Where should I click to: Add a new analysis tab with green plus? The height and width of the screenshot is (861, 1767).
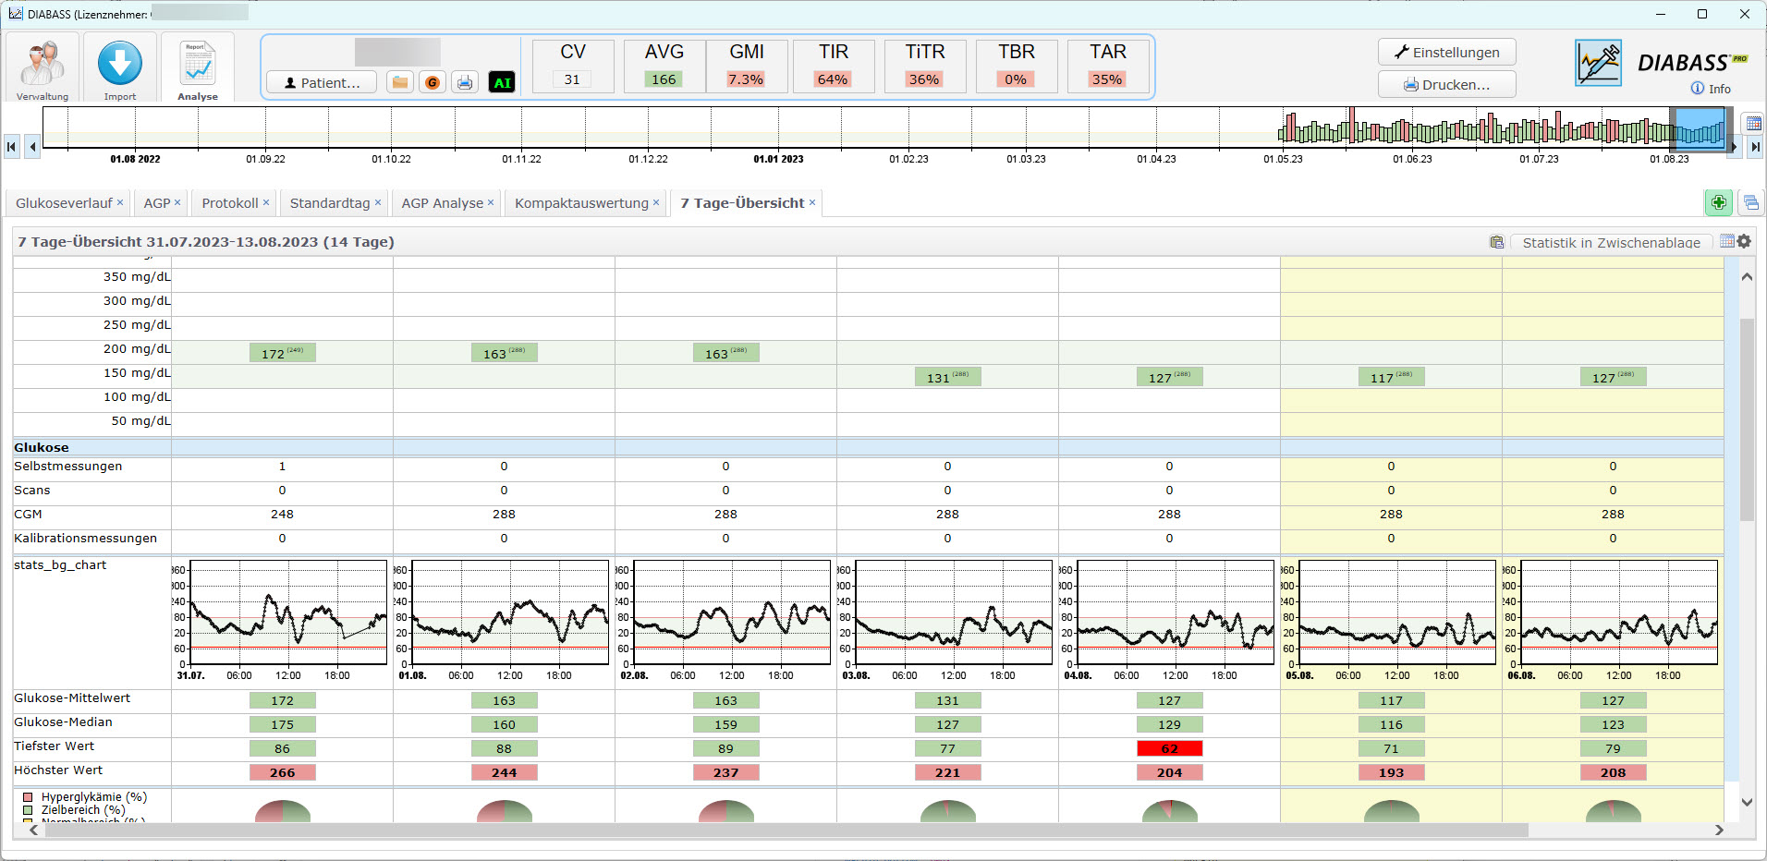click(1718, 202)
